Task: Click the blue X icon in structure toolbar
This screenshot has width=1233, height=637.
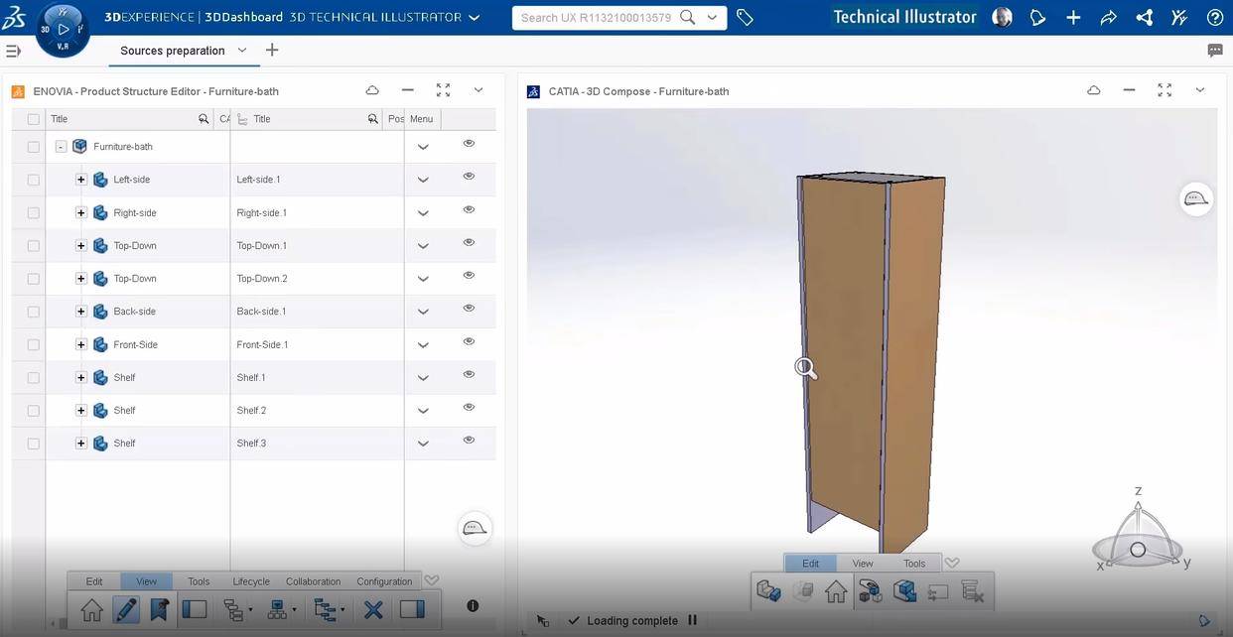Action: [x=373, y=609]
